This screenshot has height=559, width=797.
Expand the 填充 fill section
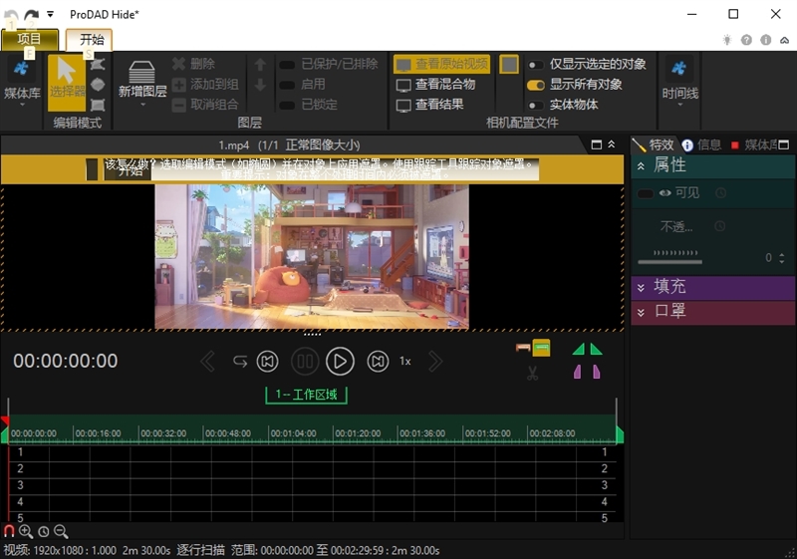(641, 288)
